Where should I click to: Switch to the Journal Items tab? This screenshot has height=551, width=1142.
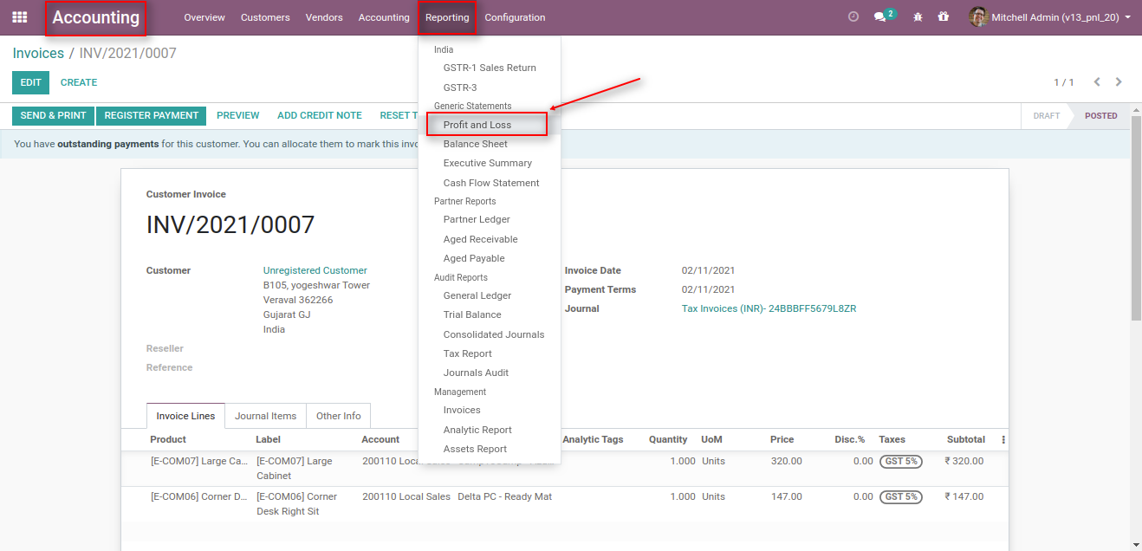click(x=265, y=416)
